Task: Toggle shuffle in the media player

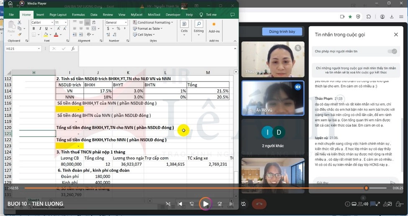Action: coord(168,204)
